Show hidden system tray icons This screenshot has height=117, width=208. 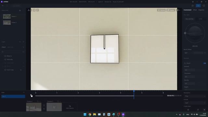tap(176, 114)
